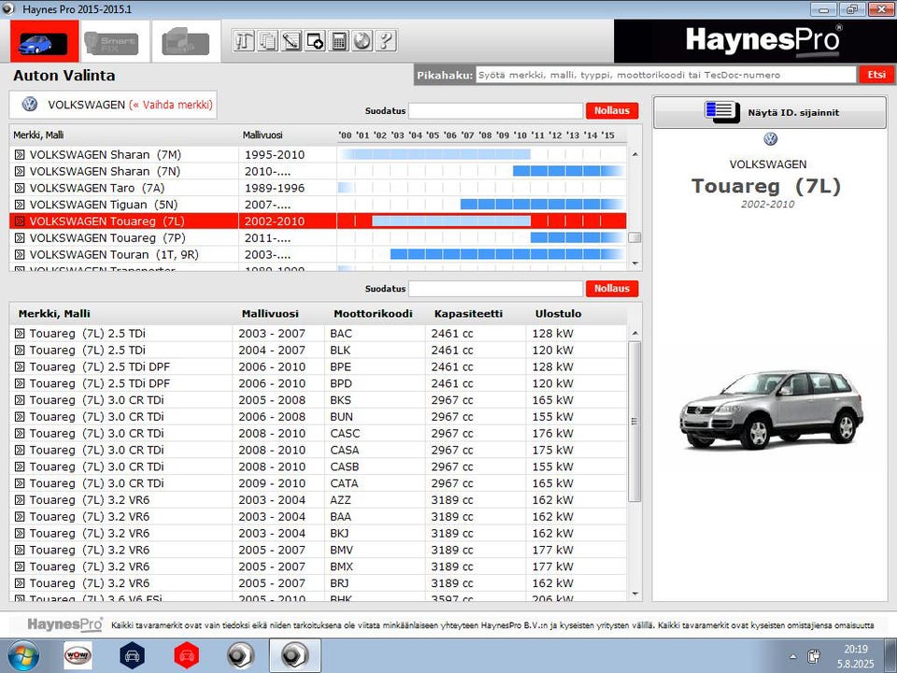Click the add new window icon

point(315,41)
